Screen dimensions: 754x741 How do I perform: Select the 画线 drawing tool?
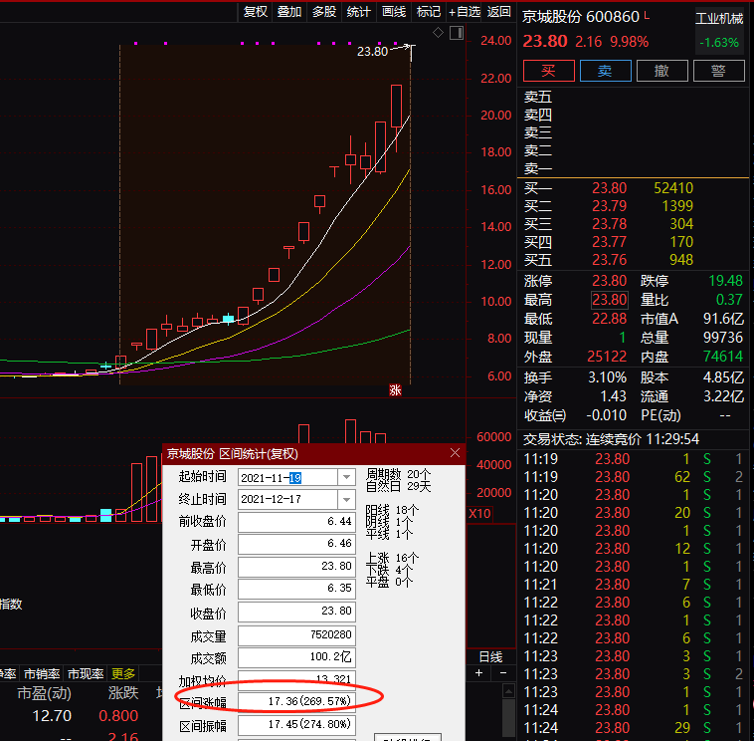click(394, 12)
